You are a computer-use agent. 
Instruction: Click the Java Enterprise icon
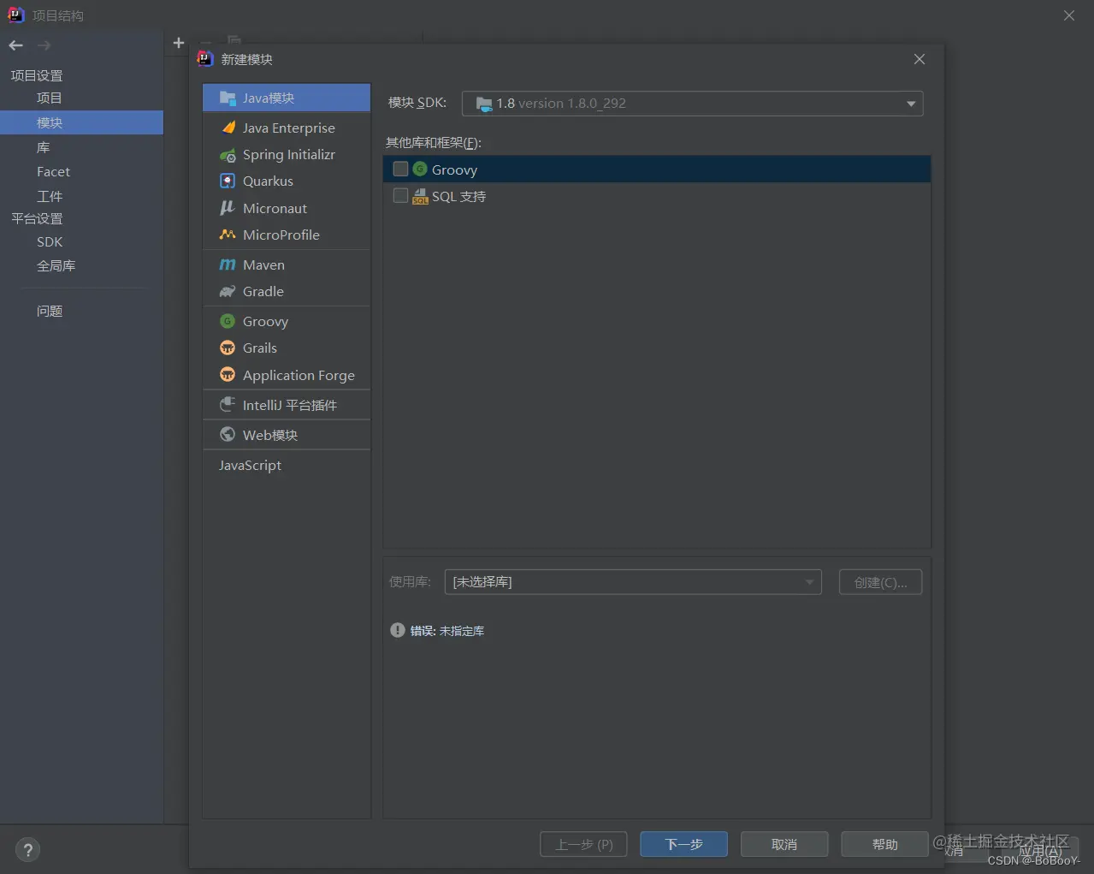click(228, 128)
